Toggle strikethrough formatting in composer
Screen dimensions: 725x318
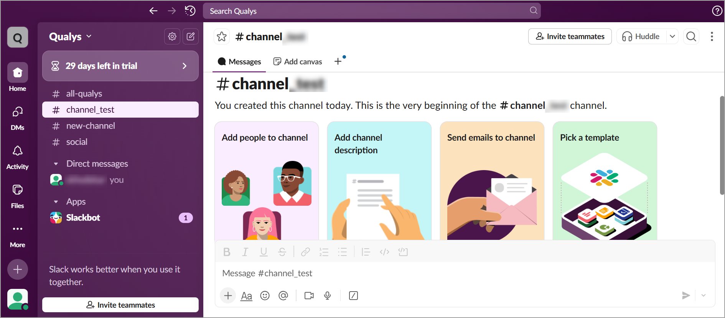pyautogui.click(x=282, y=252)
